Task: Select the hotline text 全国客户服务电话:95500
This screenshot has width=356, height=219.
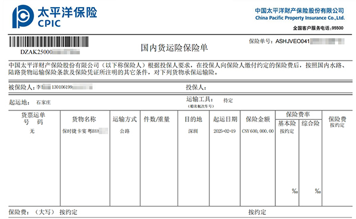Action: [318, 28]
